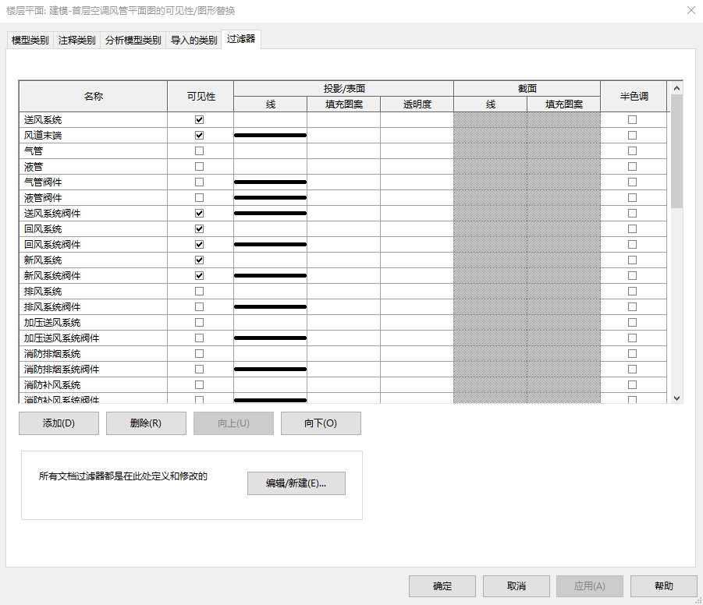This screenshot has height=605, width=703.
Task: Enable halftone for 送风系统 row
Action: tap(632, 119)
